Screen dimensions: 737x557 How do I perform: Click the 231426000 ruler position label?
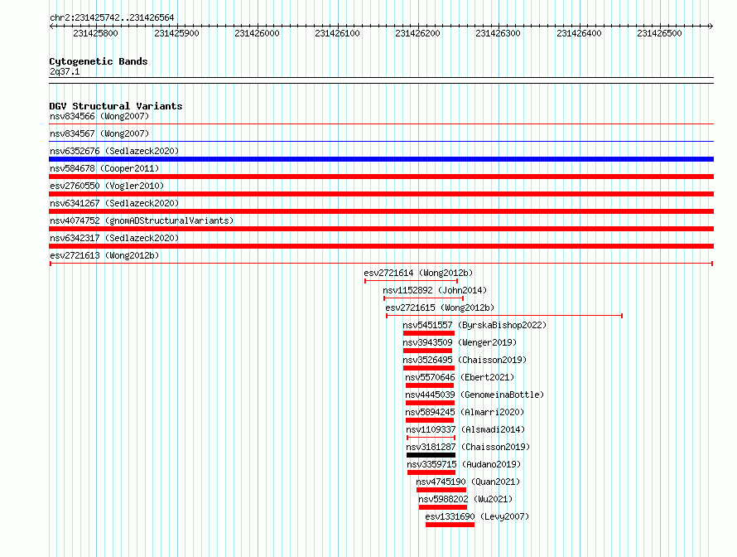257,33
